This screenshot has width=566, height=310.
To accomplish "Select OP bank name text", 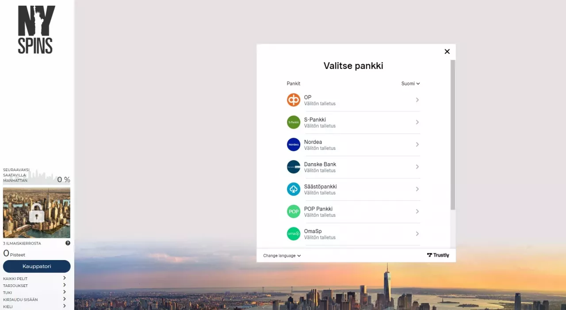I will (308, 97).
